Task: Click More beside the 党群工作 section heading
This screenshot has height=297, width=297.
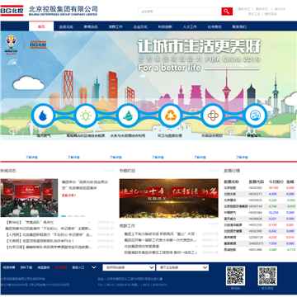Action: [x=214, y=224]
